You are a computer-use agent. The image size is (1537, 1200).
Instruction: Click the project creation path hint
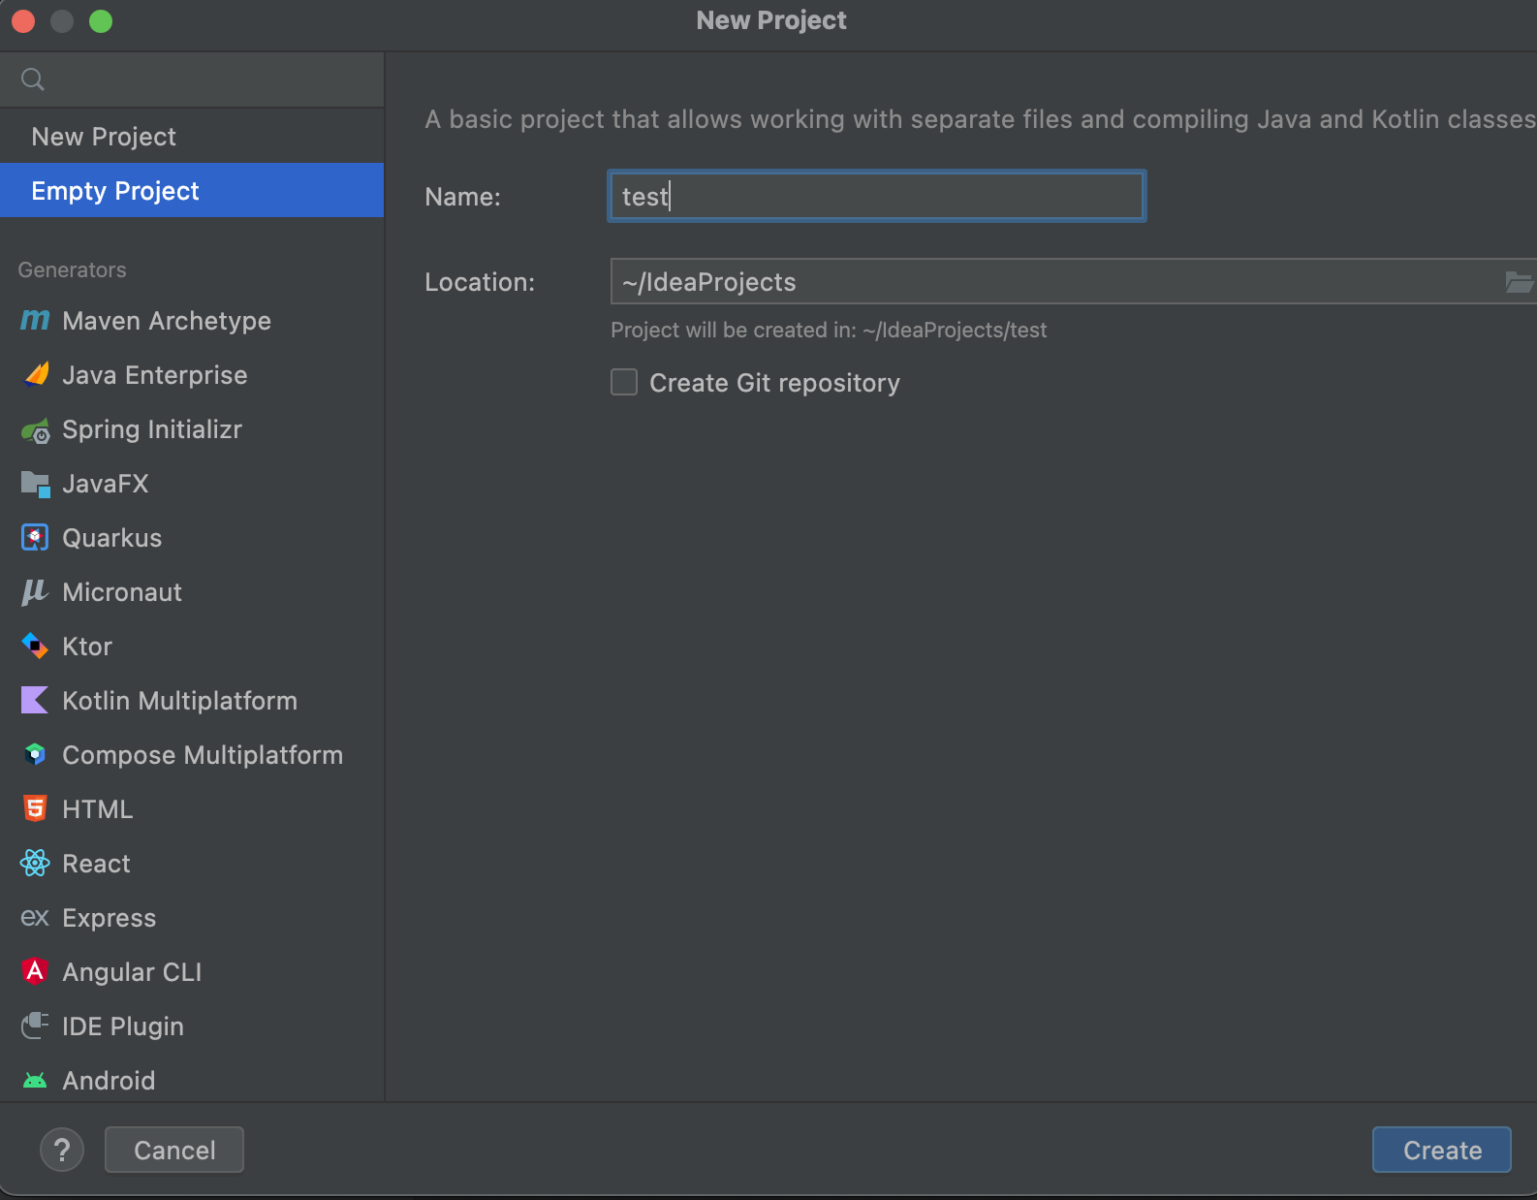click(829, 330)
